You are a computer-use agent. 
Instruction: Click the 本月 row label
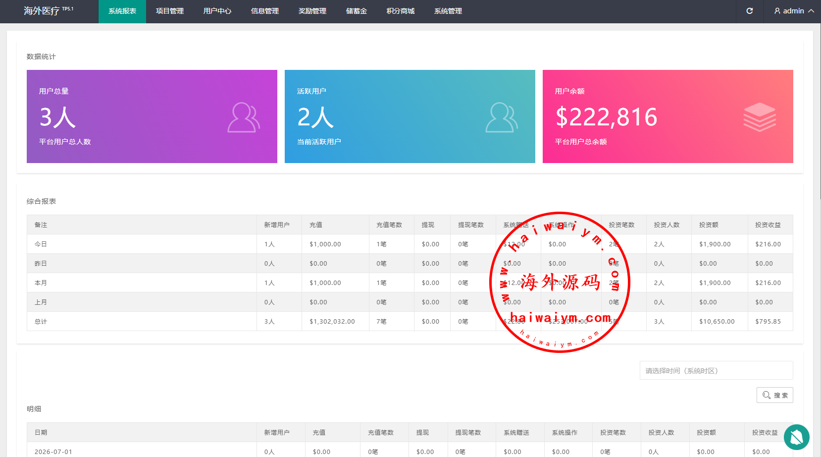[x=41, y=283]
